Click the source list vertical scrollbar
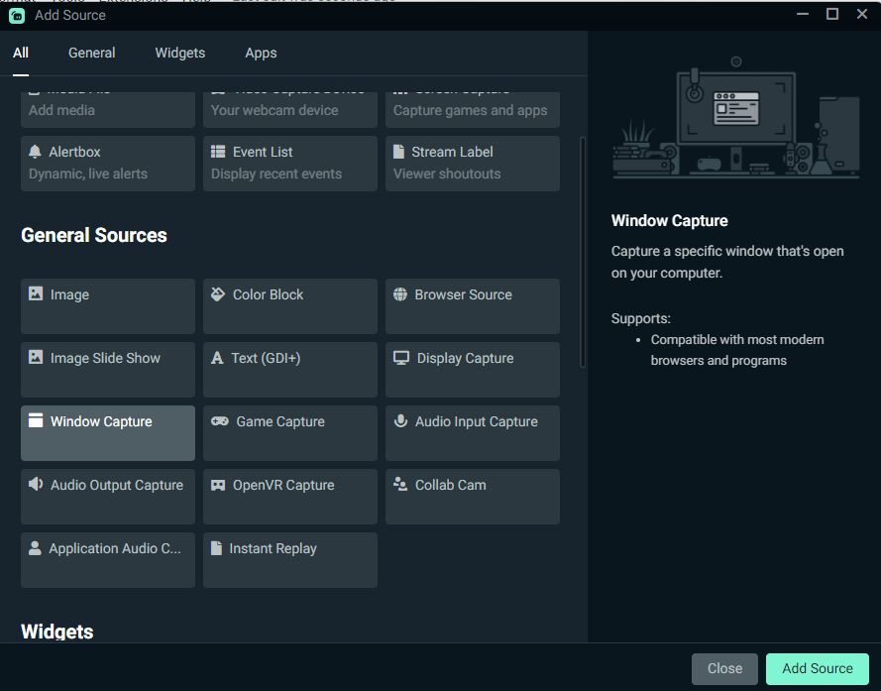Image resolution: width=881 pixels, height=691 pixels. click(583, 252)
